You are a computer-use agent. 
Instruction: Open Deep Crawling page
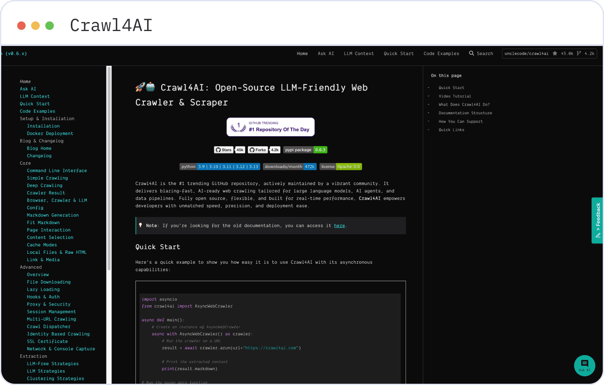coord(45,185)
